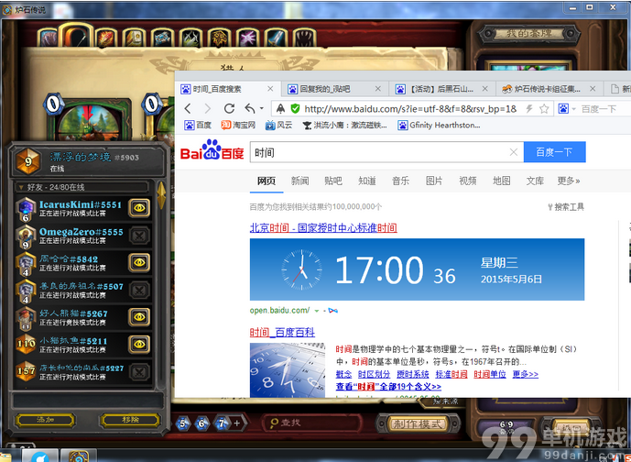Toggle spectate eye for friend #5267
The image size is (631, 462).
tap(139, 317)
